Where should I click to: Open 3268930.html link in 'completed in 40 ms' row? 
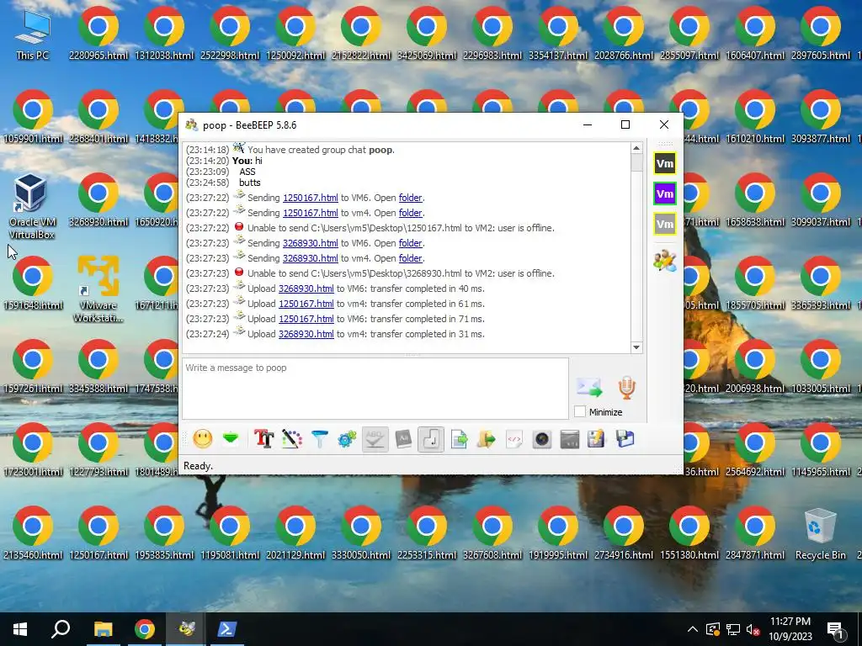(306, 289)
